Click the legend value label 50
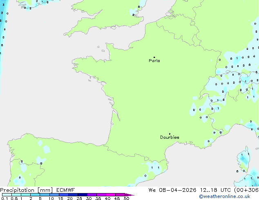Viewport: 259px width, 200px height. point(126,198)
